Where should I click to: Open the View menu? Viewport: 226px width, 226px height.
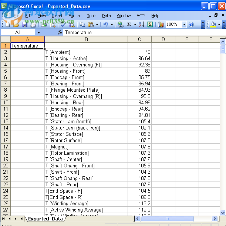[42, 16]
